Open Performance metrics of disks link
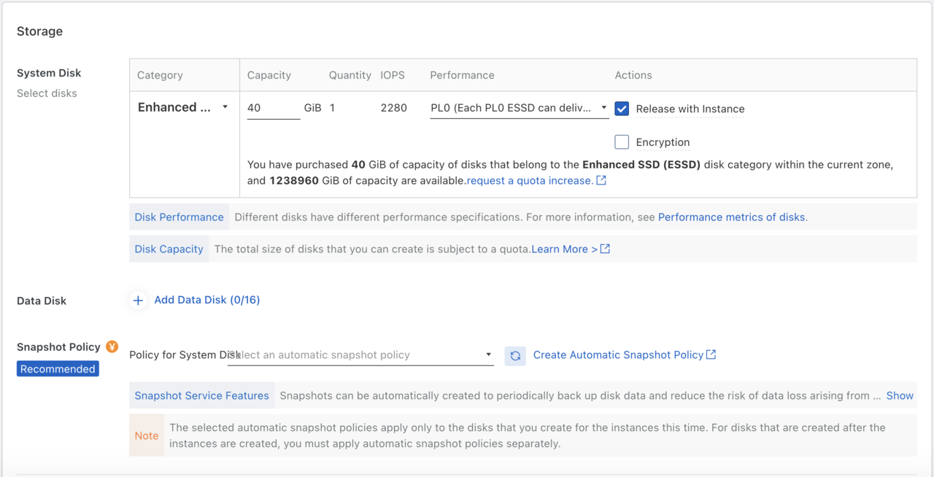Viewport: 934px width, 477px height. pyautogui.click(x=731, y=217)
